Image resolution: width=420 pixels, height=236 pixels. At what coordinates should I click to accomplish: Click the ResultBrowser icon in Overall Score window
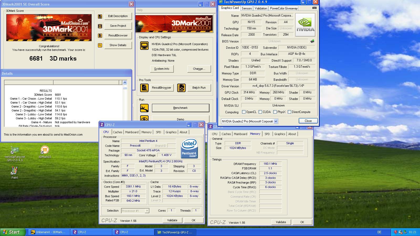(100, 36)
